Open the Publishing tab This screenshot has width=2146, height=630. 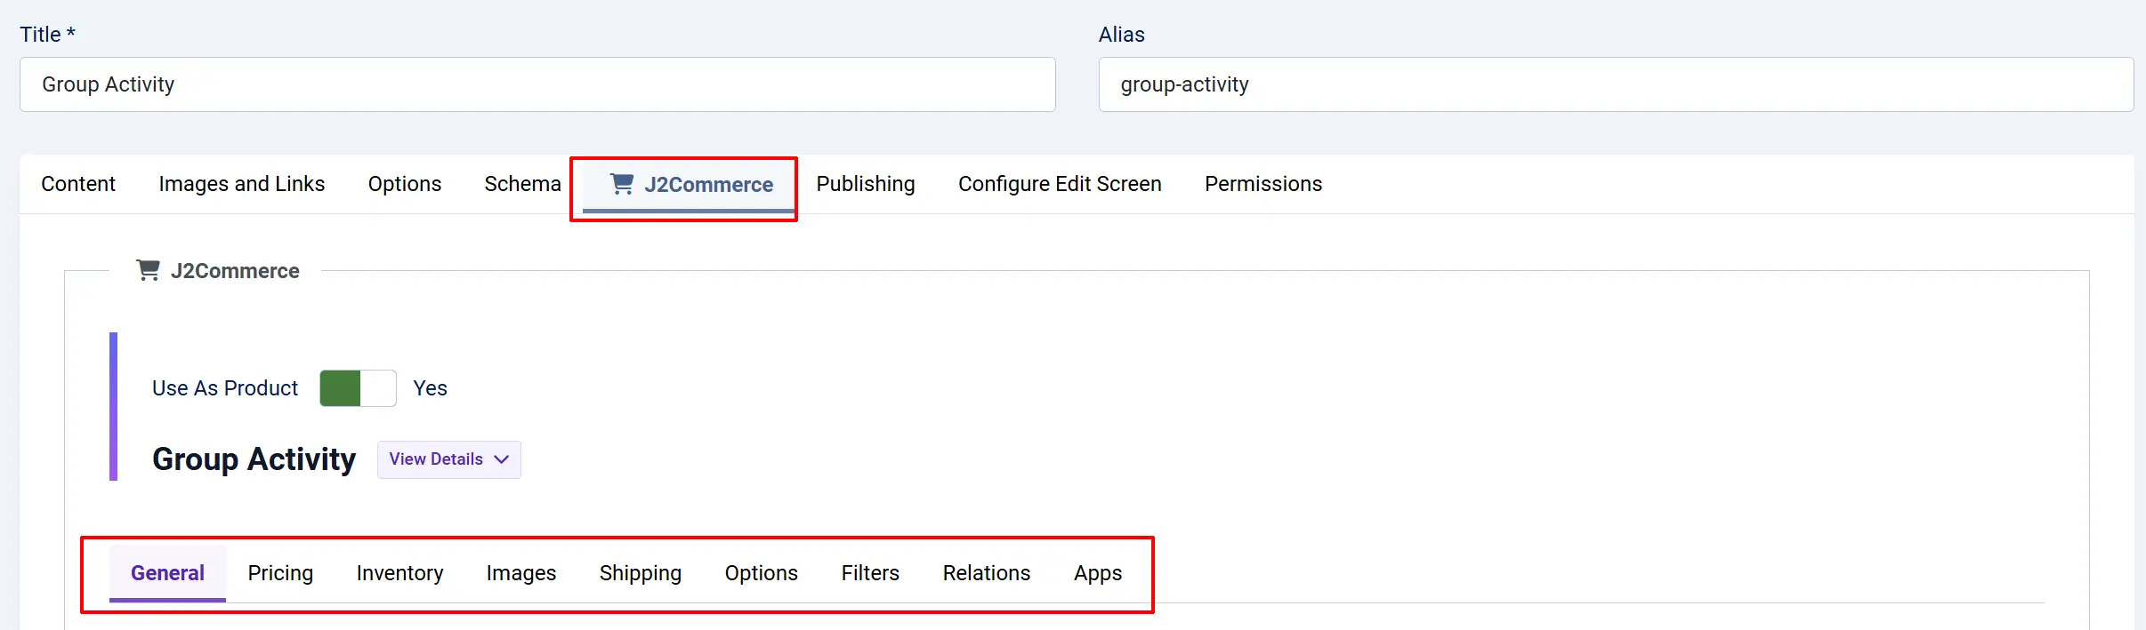click(x=866, y=184)
